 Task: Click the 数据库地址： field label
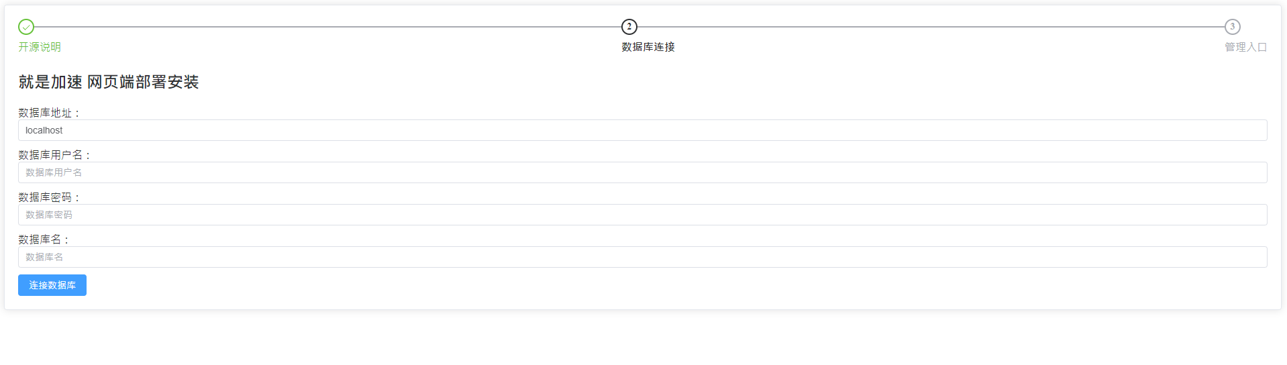click(49, 113)
